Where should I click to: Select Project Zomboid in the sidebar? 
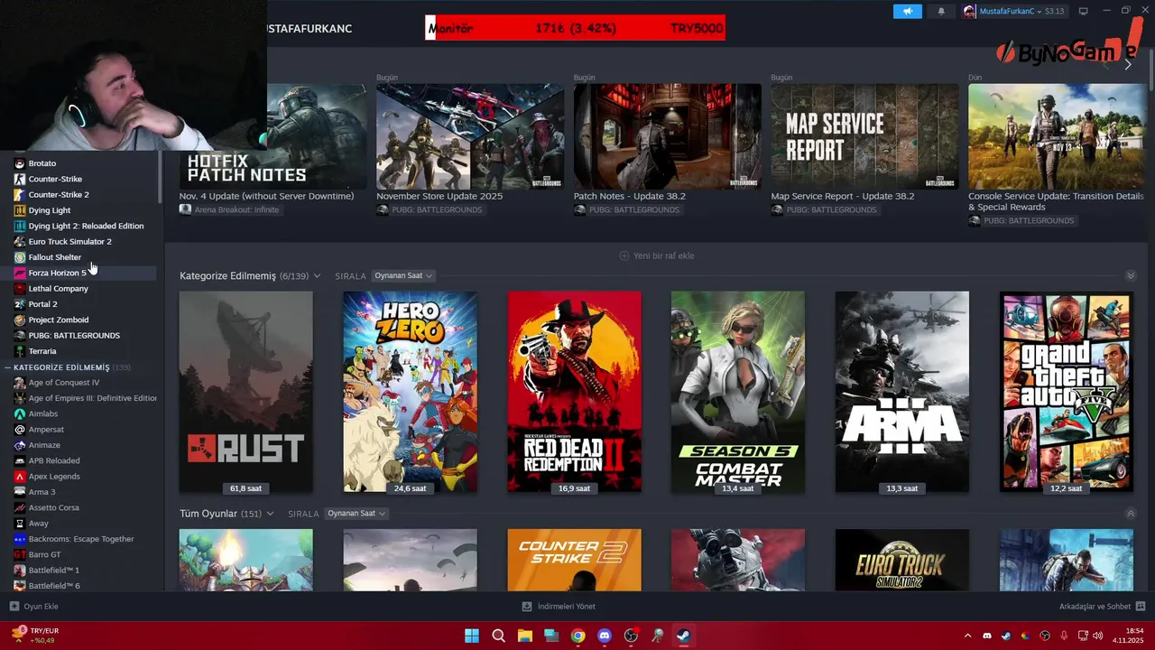(x=59, y=320)
